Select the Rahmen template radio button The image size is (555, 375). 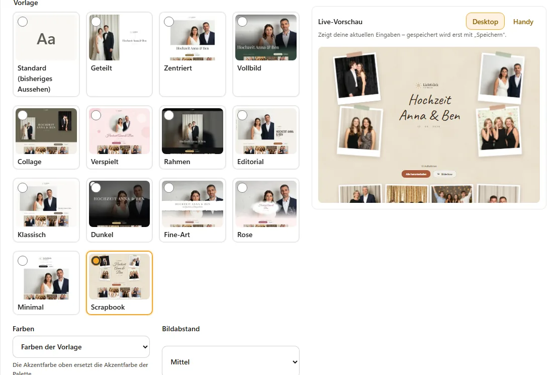pos(169,115)
